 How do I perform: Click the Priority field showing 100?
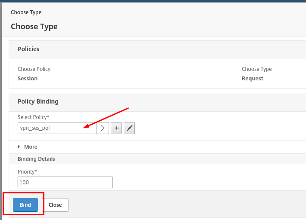(x=65, y=182)
